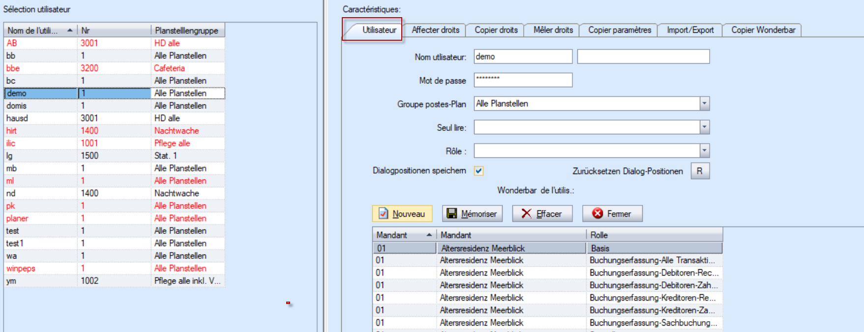This screenshot has width=864, height=332.
Task: Select user pk in the list
Action: pos(114,206)
